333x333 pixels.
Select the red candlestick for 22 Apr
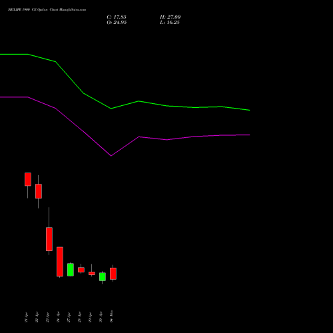39,191
